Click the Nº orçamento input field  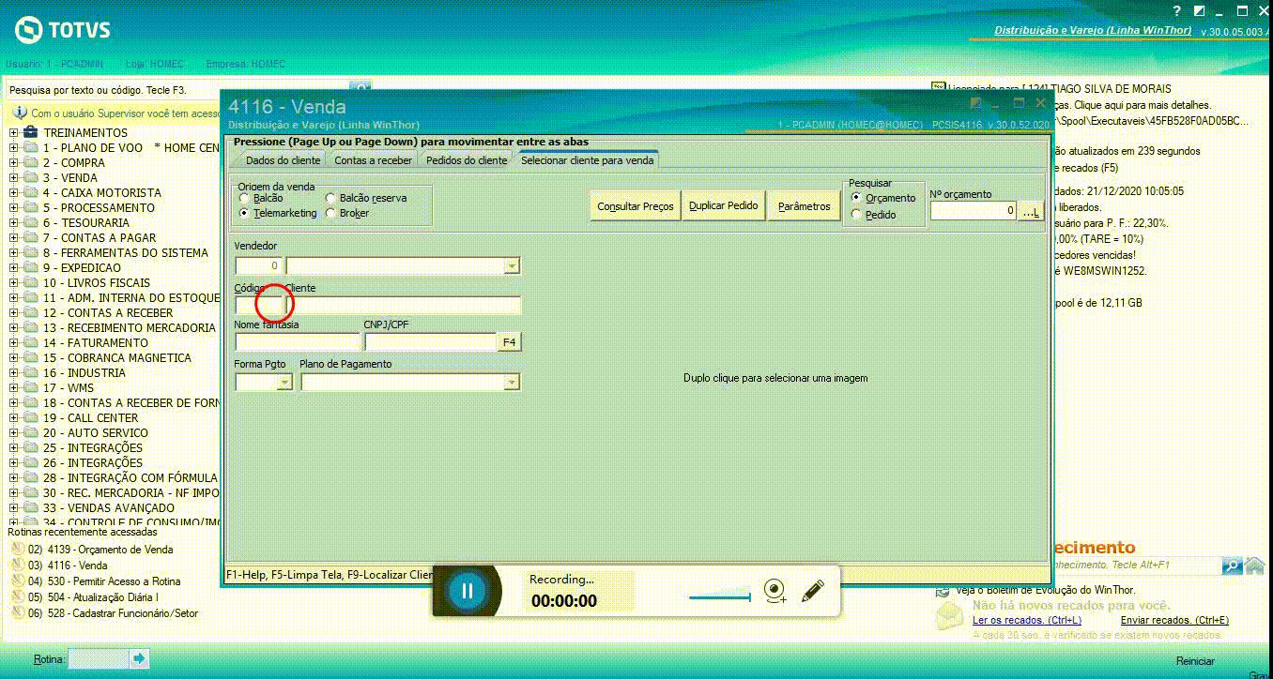974,212
